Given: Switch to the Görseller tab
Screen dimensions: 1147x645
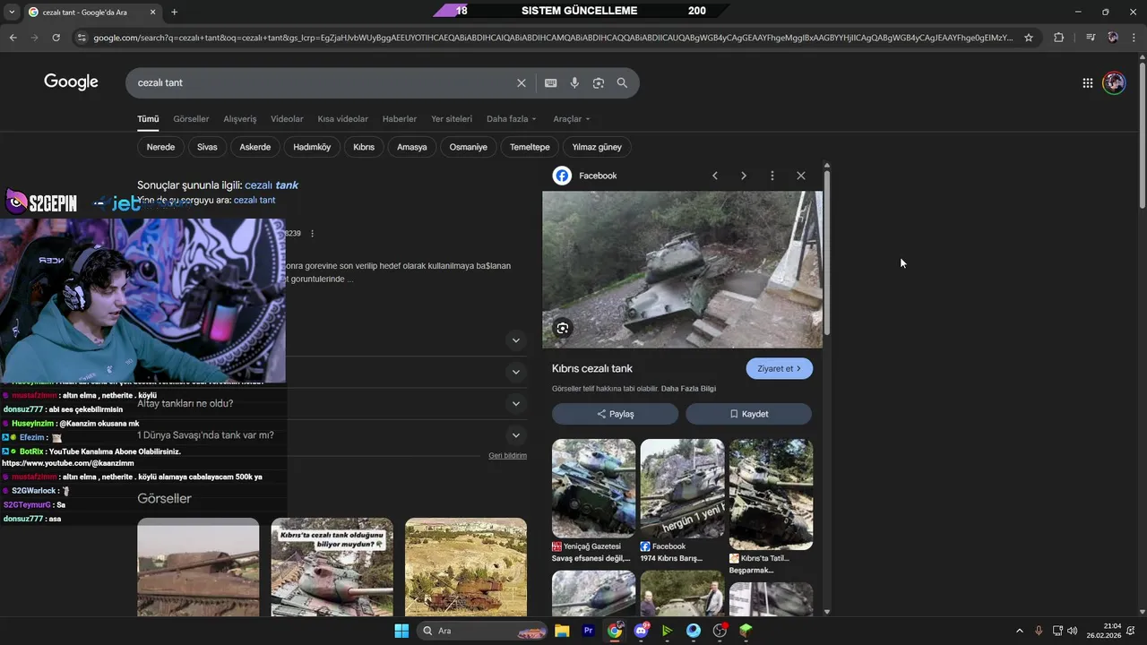Looking at the screenshot, I should click(x=191, y=118).
